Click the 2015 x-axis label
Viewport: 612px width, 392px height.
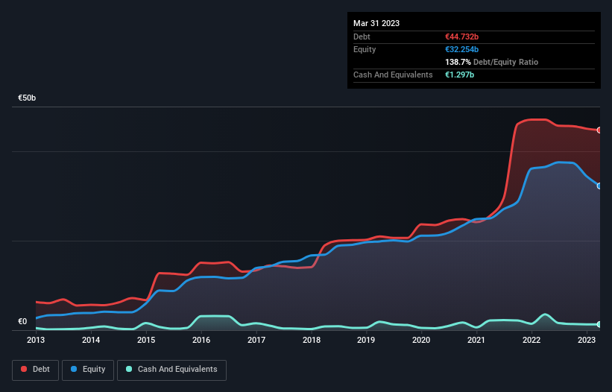146,340
